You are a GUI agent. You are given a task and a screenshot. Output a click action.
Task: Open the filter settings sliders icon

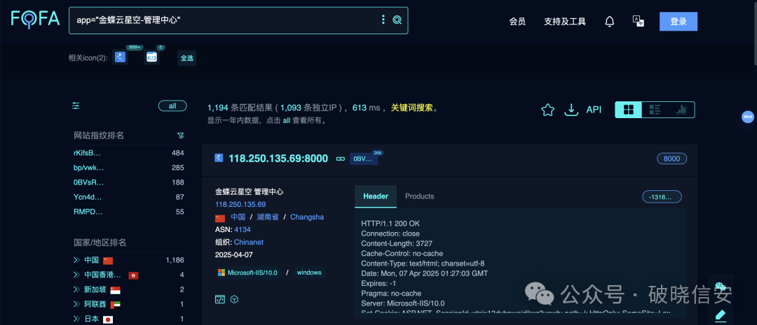[x=76, y=106]
